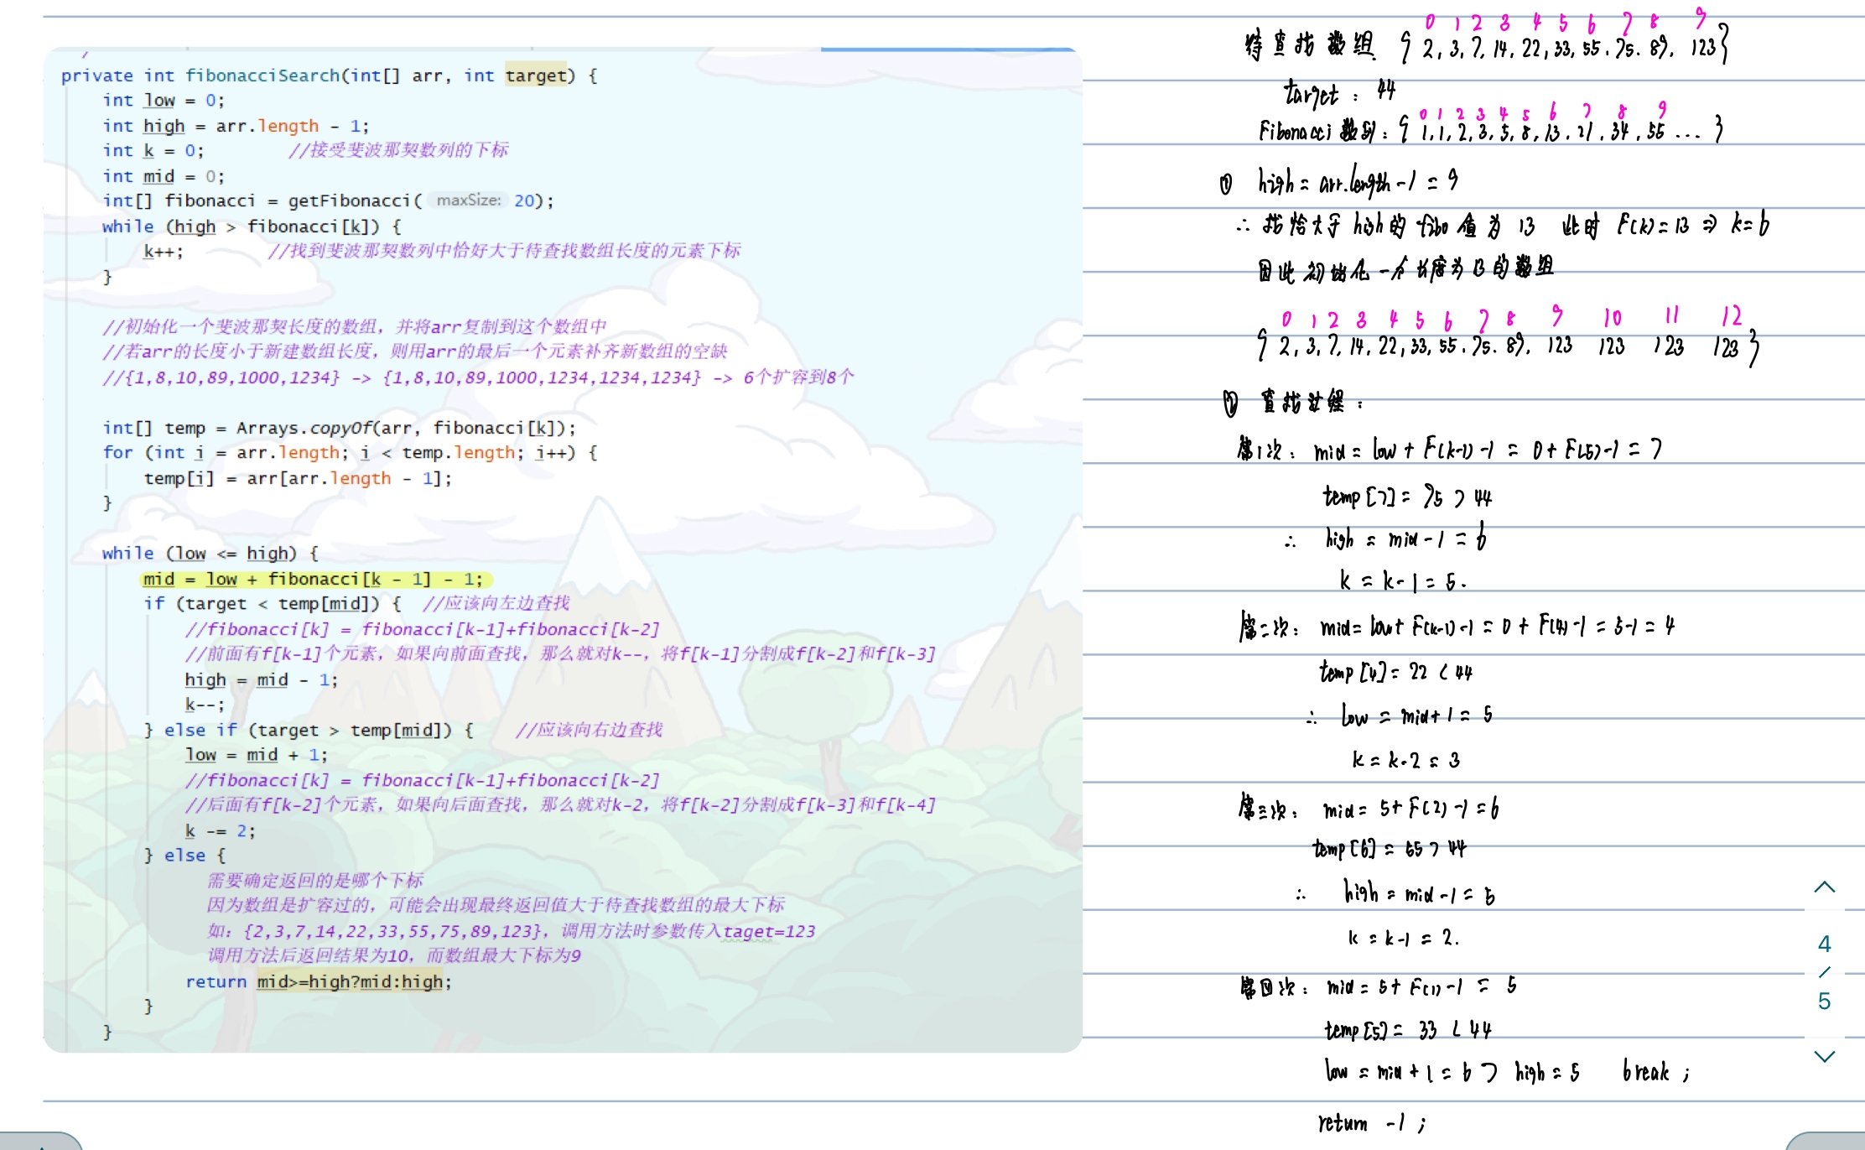This screenshot has height=1150, width=1865.
Task: Click the getFibonacci method call
Action: click(x=350, y=200)
